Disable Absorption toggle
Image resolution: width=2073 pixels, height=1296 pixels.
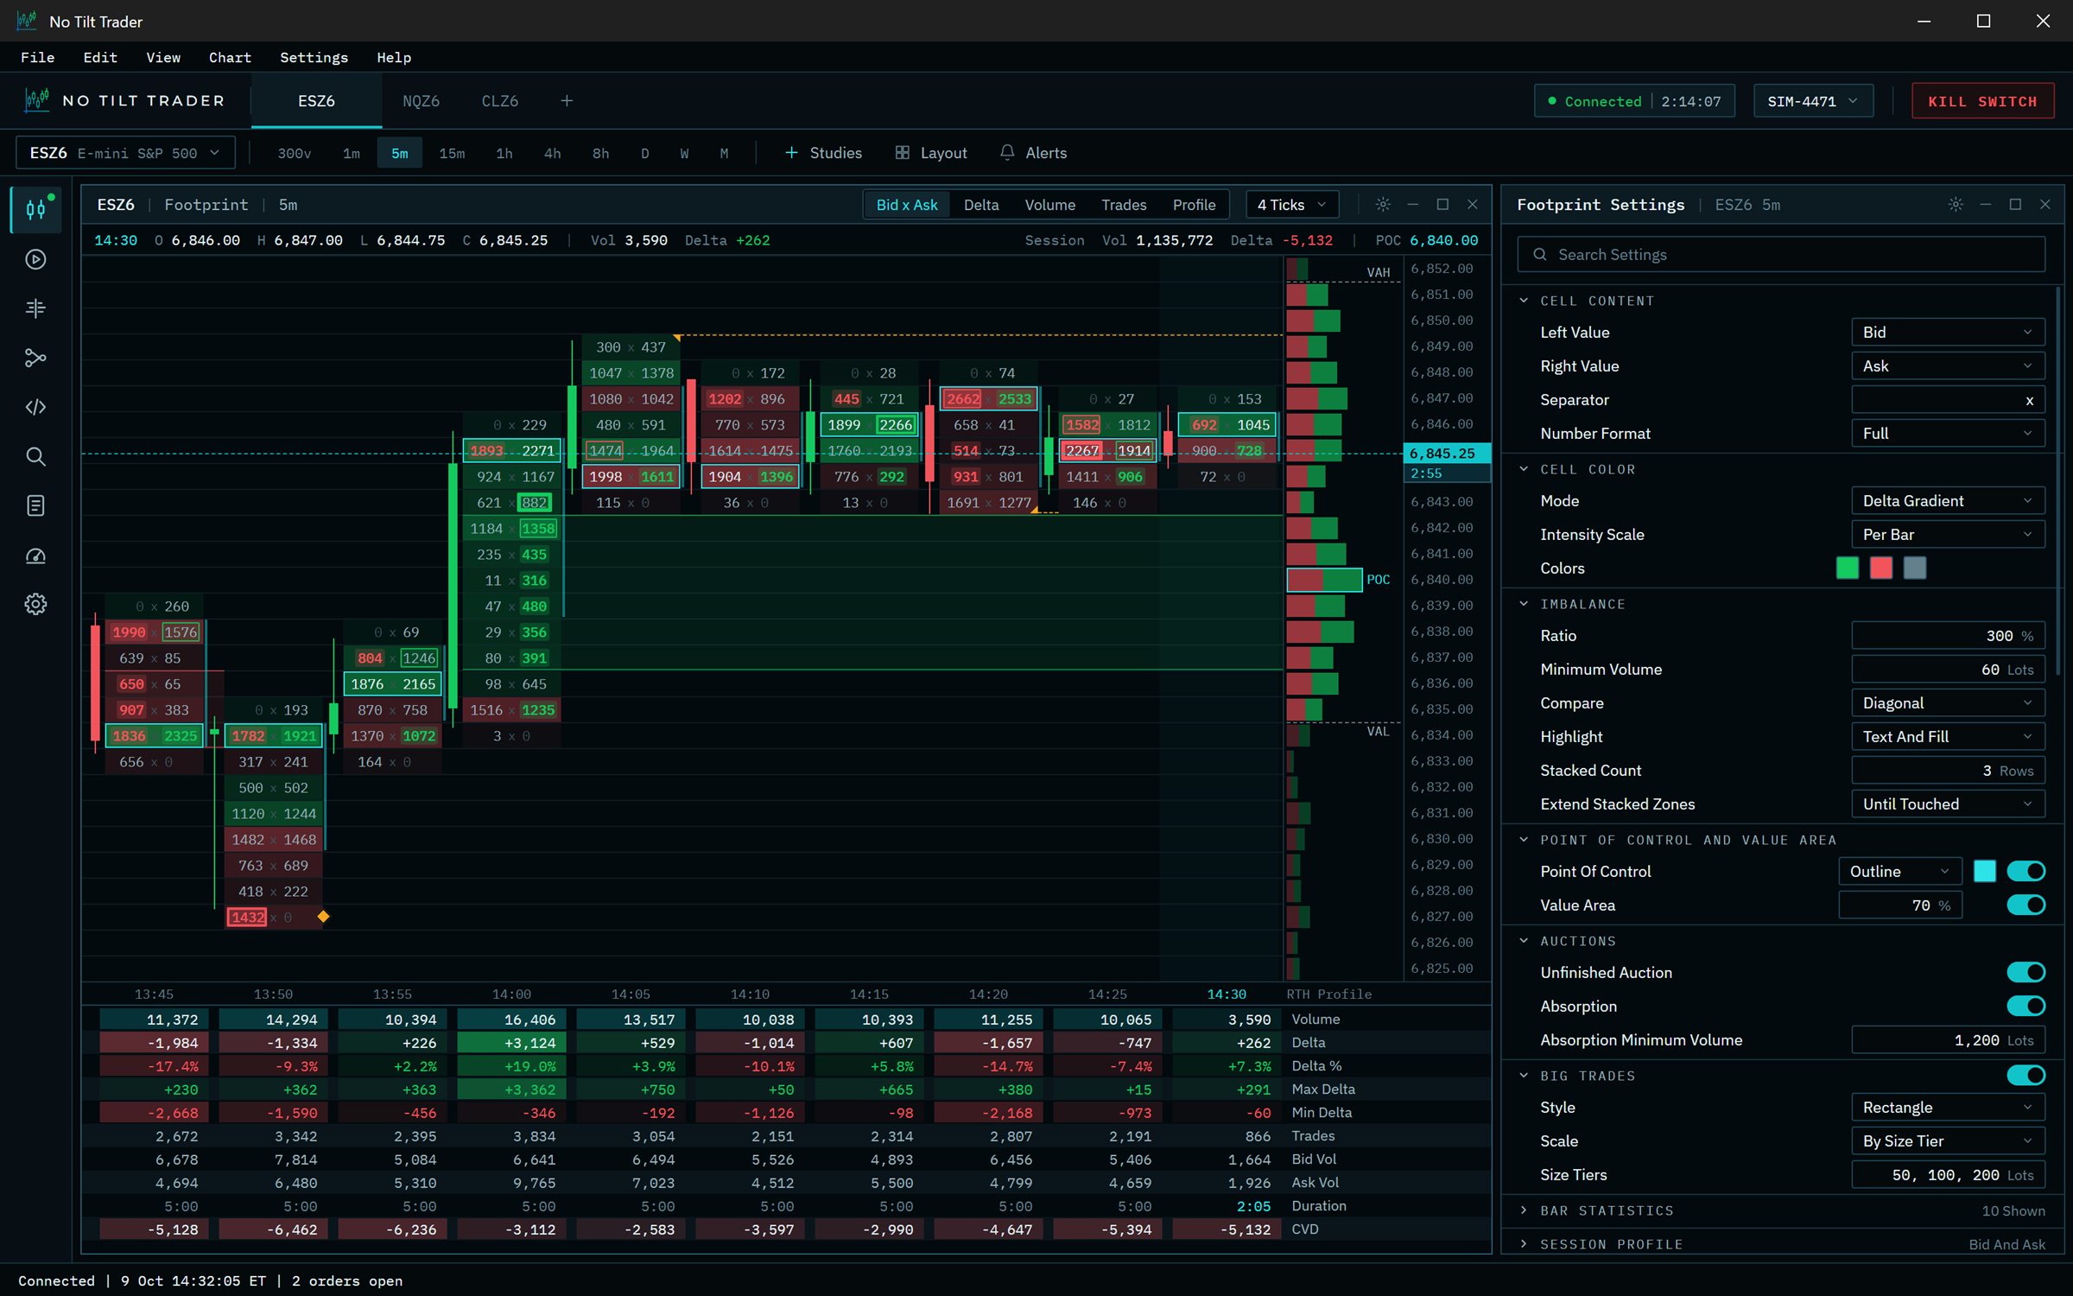(2025, 1006)
